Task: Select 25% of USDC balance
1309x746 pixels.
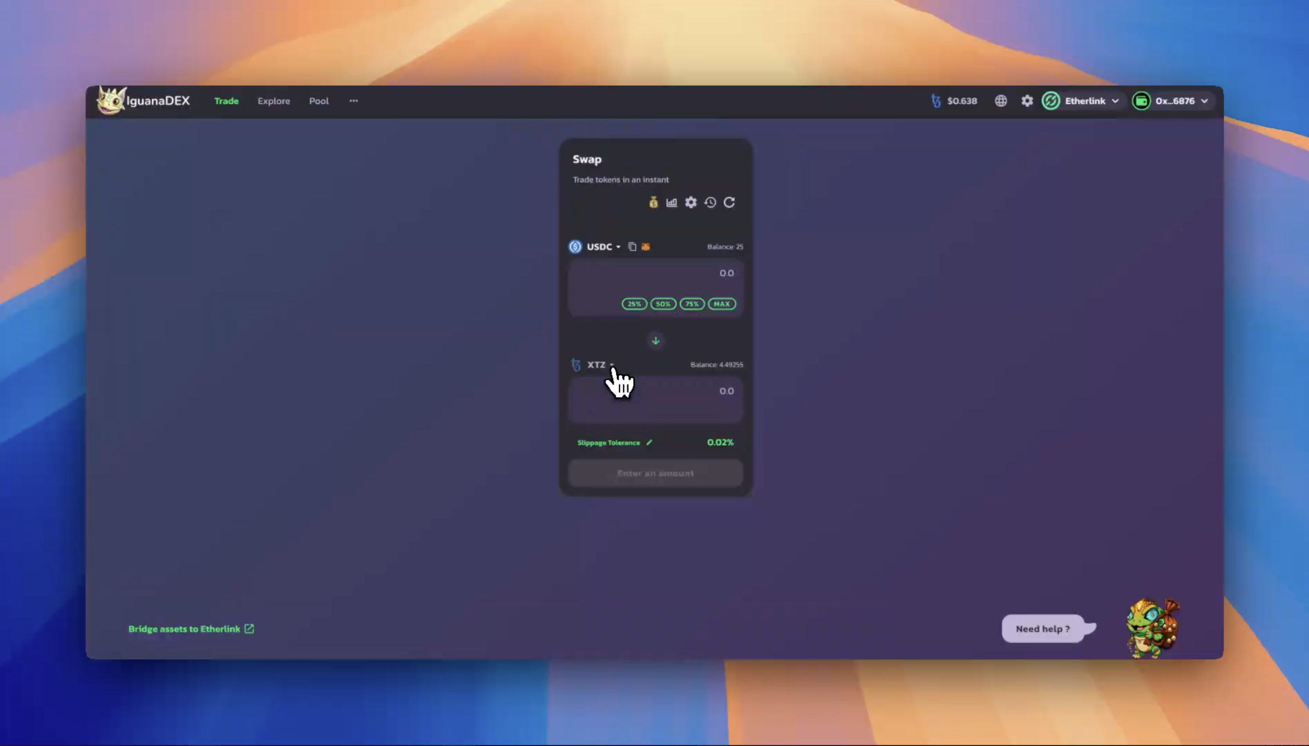Action: click(634, 304)
